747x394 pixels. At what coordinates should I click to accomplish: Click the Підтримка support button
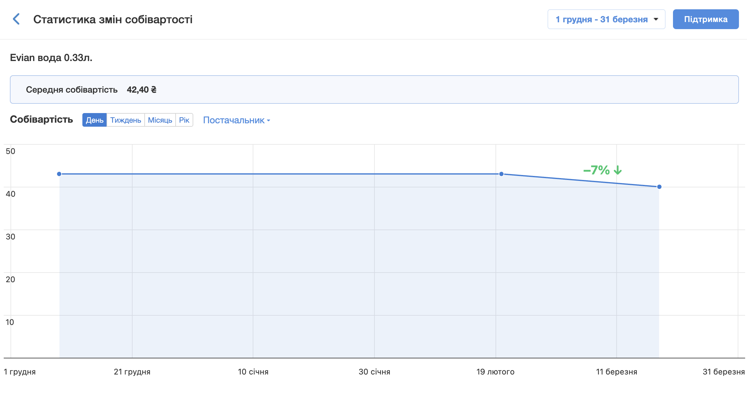[x=705, y=19]
